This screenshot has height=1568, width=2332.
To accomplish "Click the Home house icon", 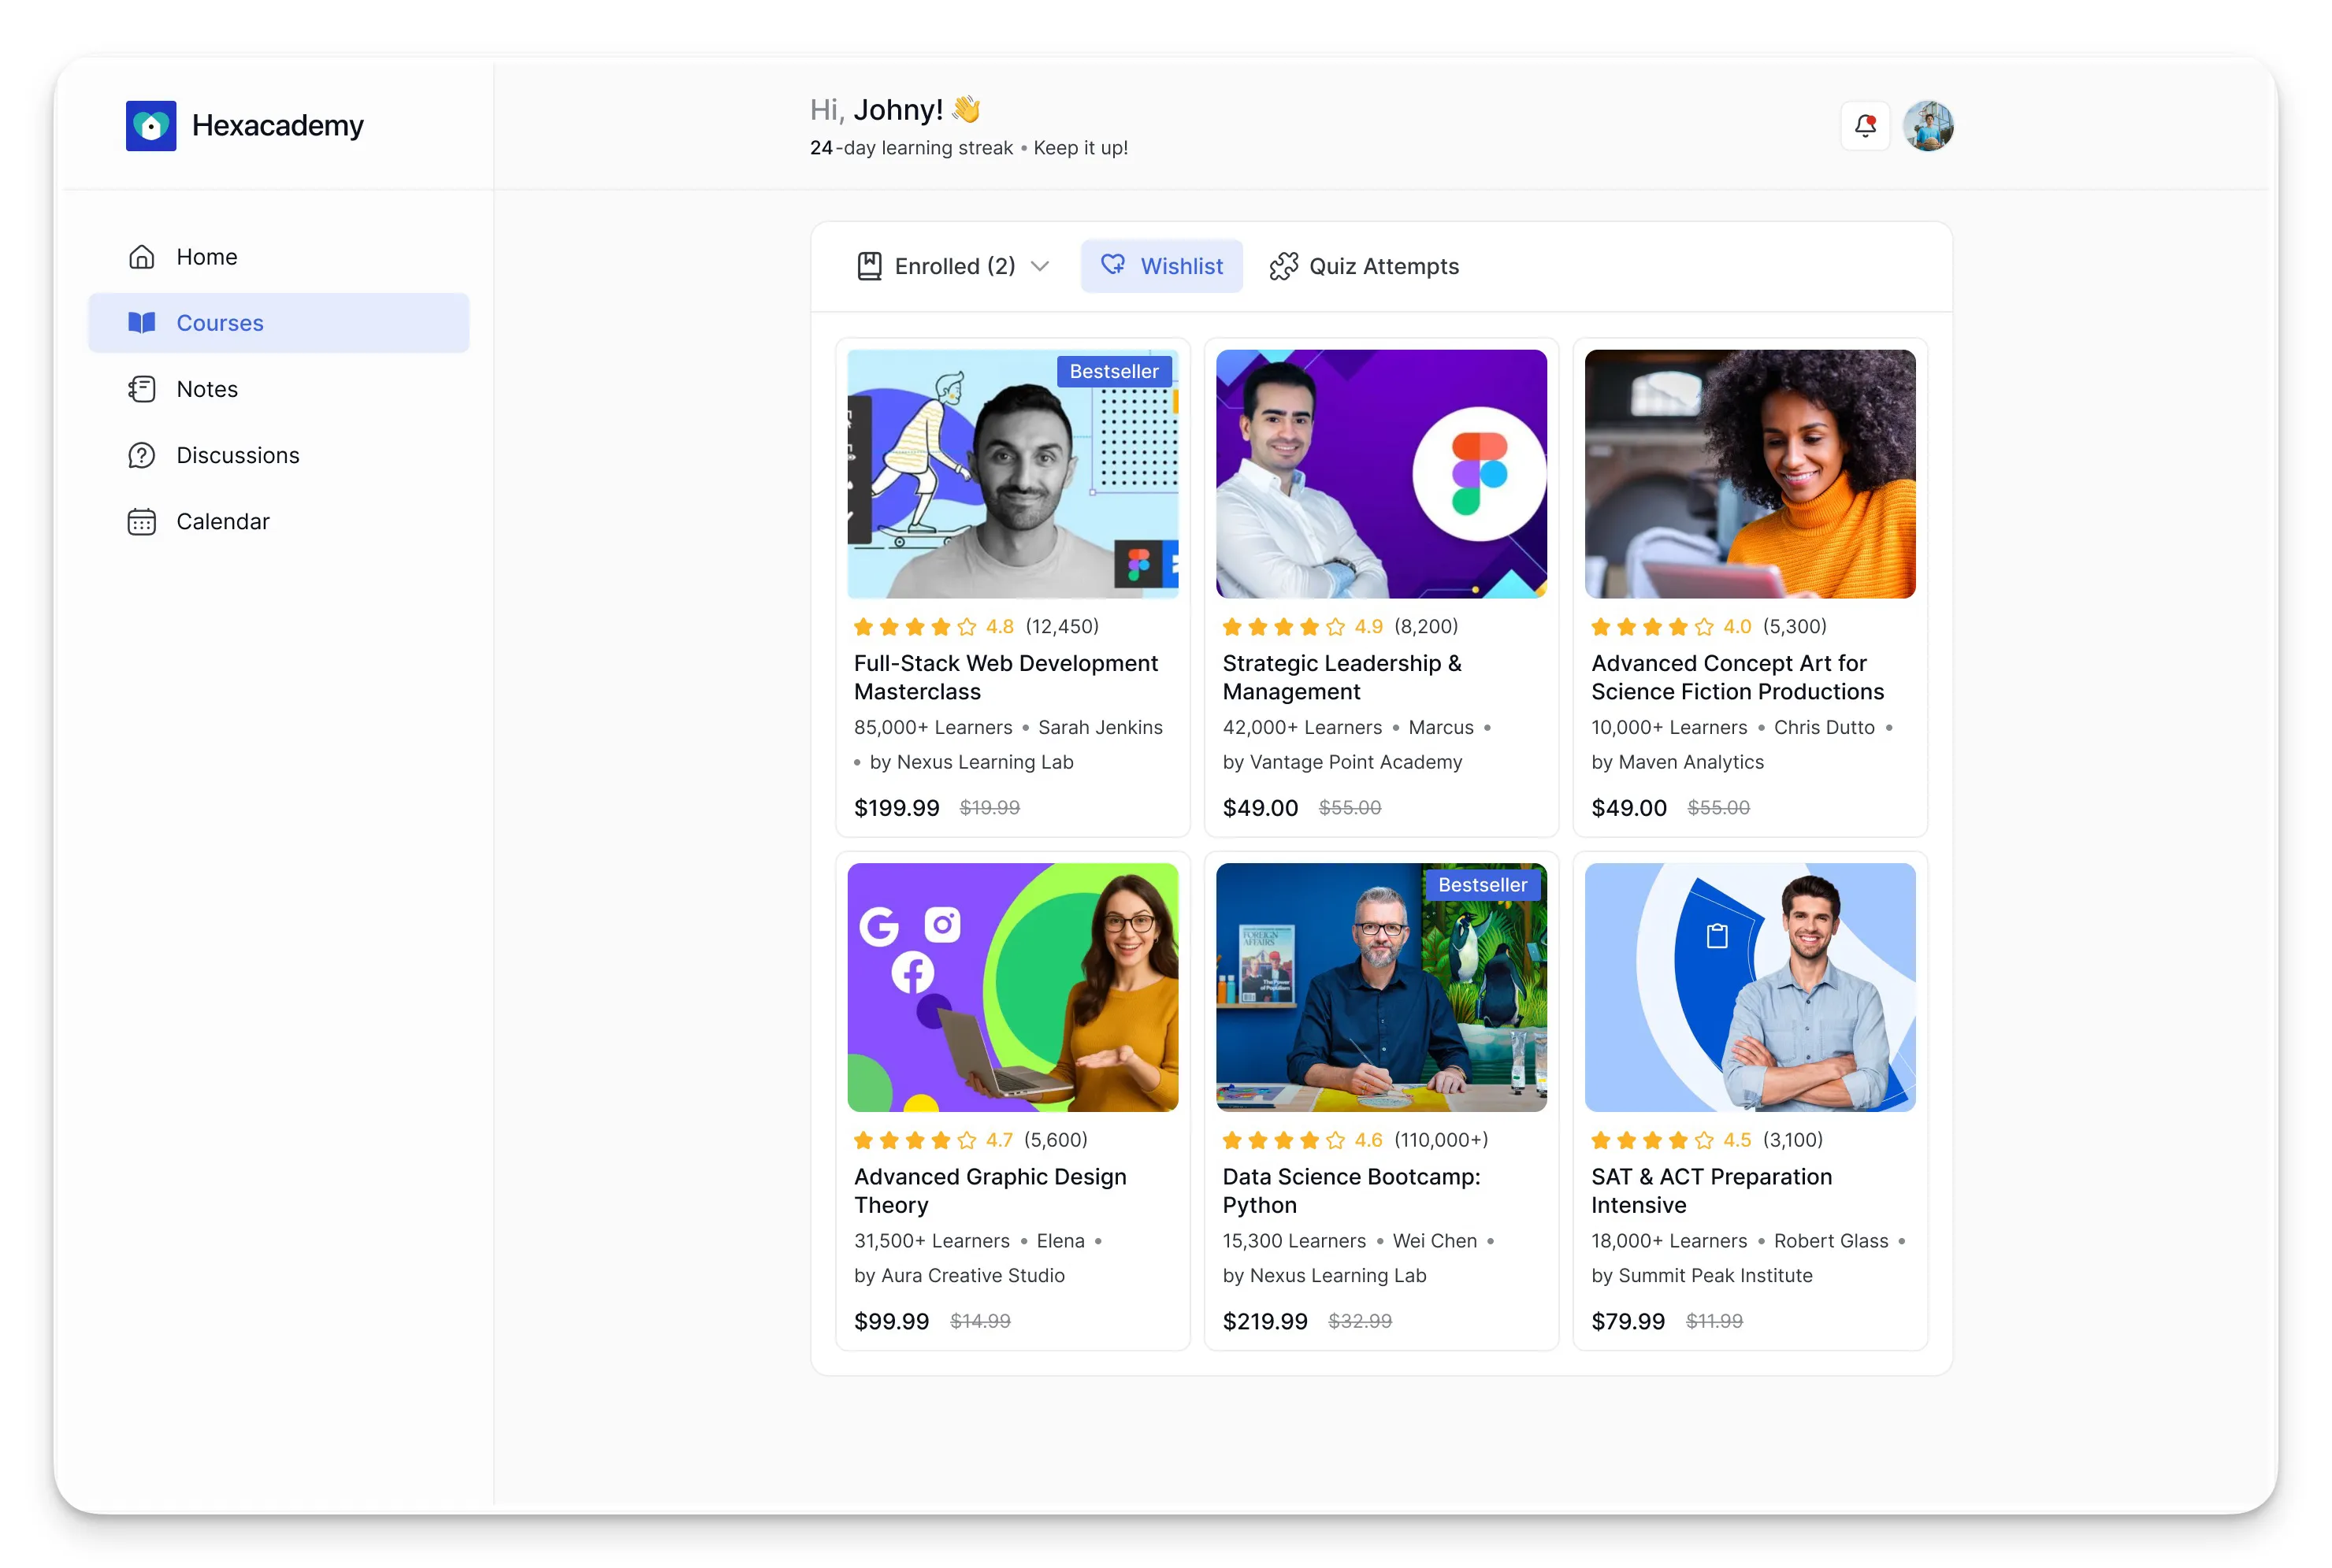I will [142, 257].
